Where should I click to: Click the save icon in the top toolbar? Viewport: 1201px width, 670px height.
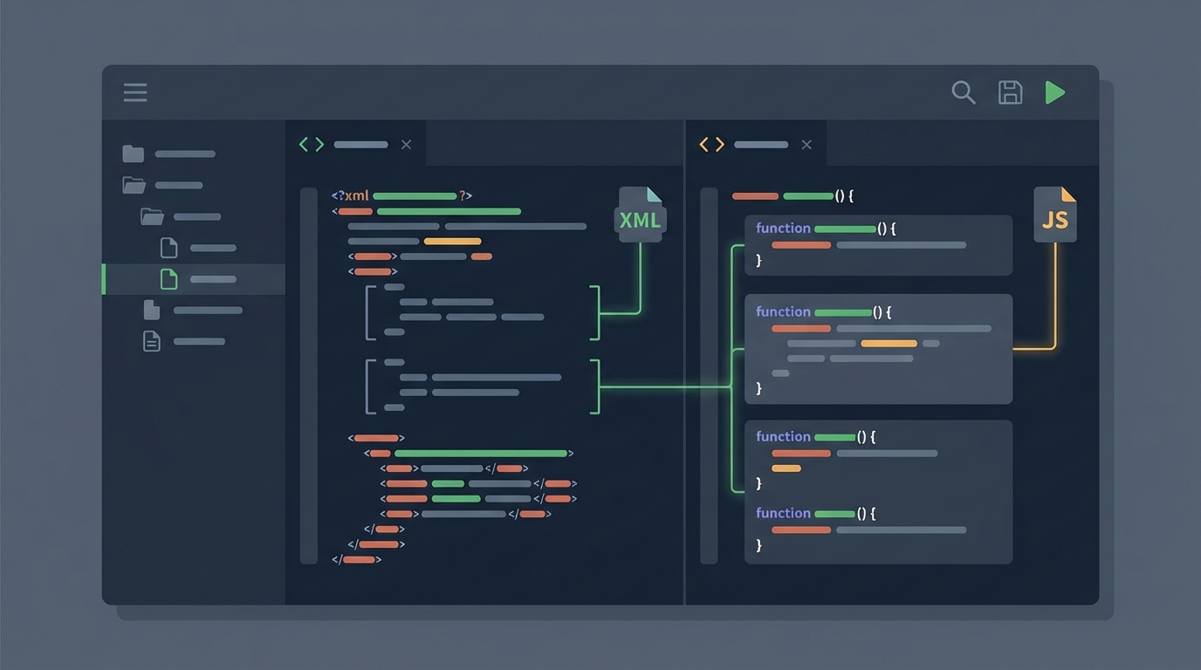click(1010, 92)
